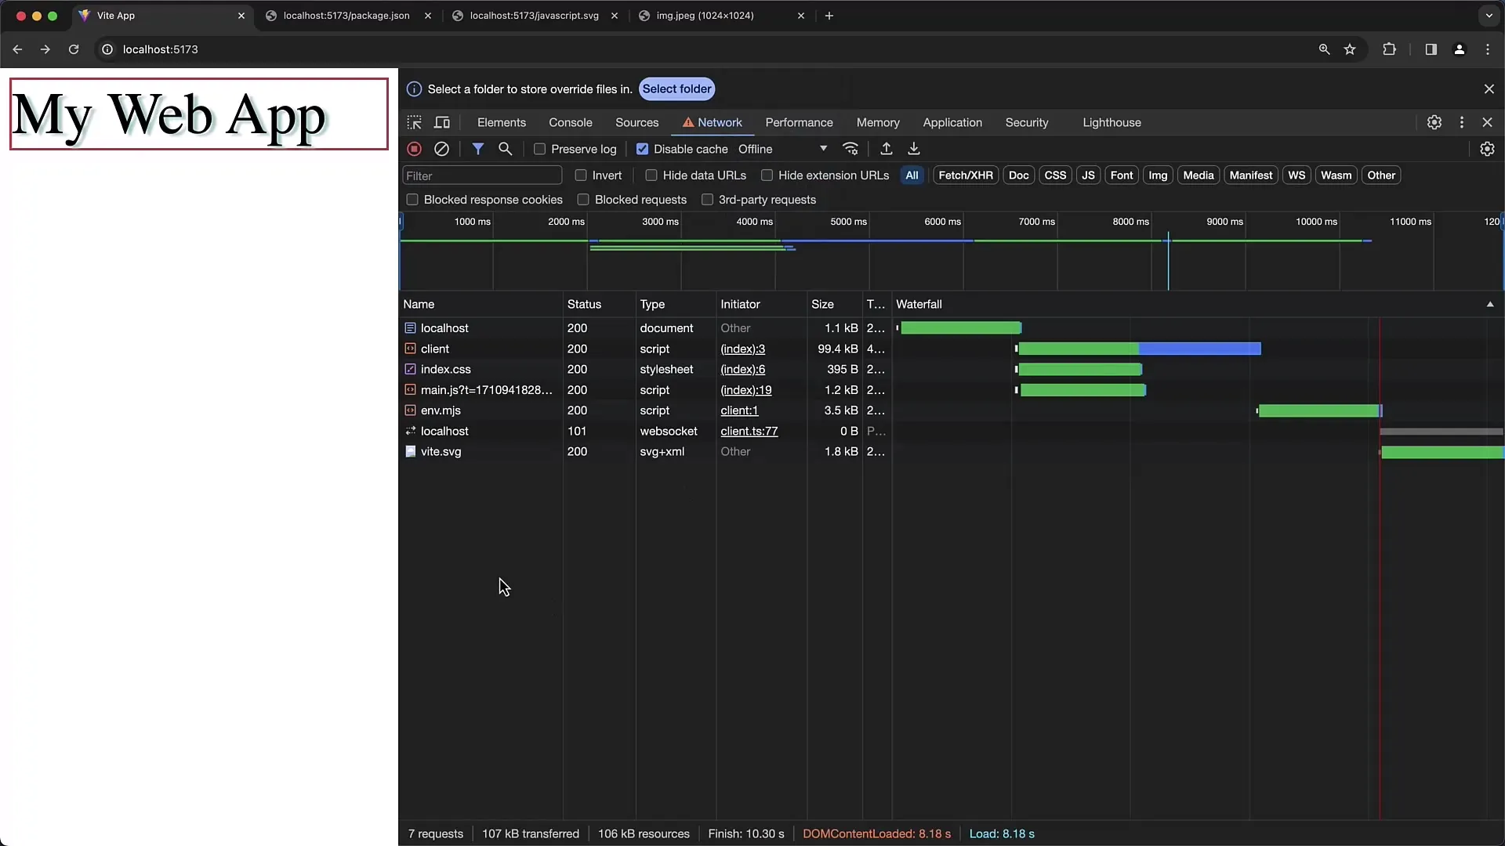The image size is (1505, 846).
Task: Select the Application panel tab
Action: pyautogui.click(x=952, y=122)
